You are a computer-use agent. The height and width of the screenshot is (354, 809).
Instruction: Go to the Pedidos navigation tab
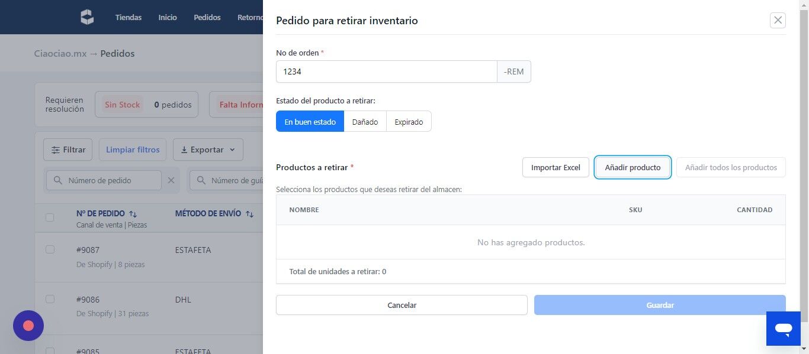coord(207,17)
